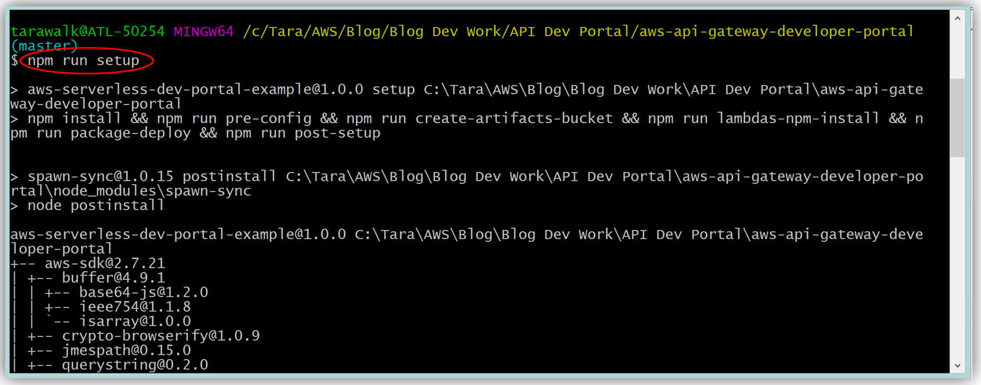Screen dimensions: 981x385
Task: Click the 'create-artifacts-bucket' text in the output
Action: (x=514, y=118)
